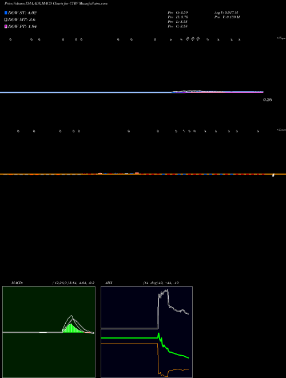Click the ADX '(14 day) 40, +44, -19' values
Image resolution: width=286 pixels, height=378 pixels.
[161, 283]
